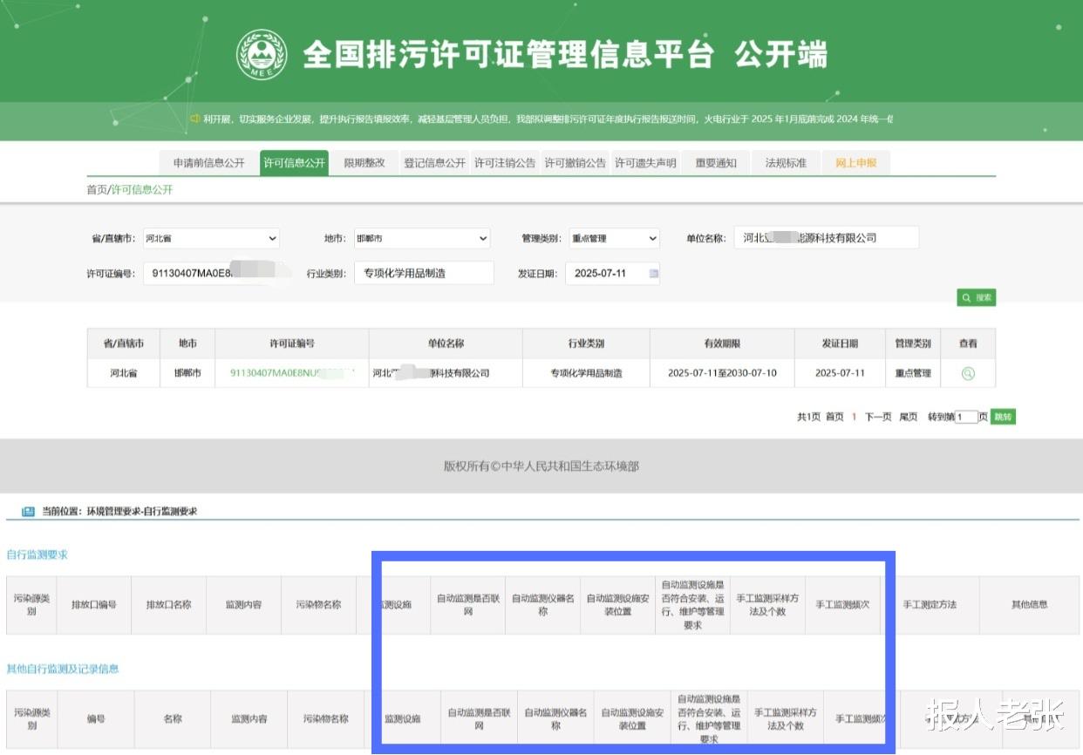Open the 重要通知 tab
Image resolution: width=1083 pixels, height=755 pixels.
(x=716, y=163)
